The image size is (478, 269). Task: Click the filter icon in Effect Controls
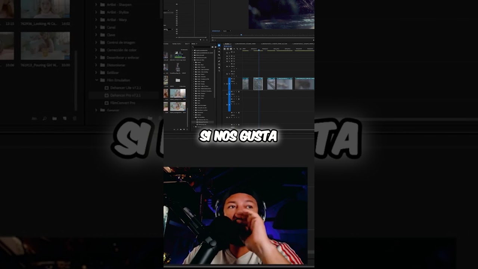[x=201, y=40]
